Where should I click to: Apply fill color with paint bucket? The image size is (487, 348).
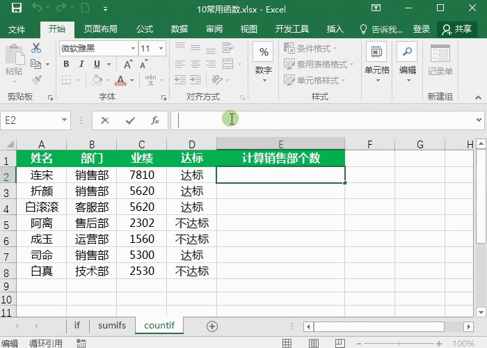97,80
